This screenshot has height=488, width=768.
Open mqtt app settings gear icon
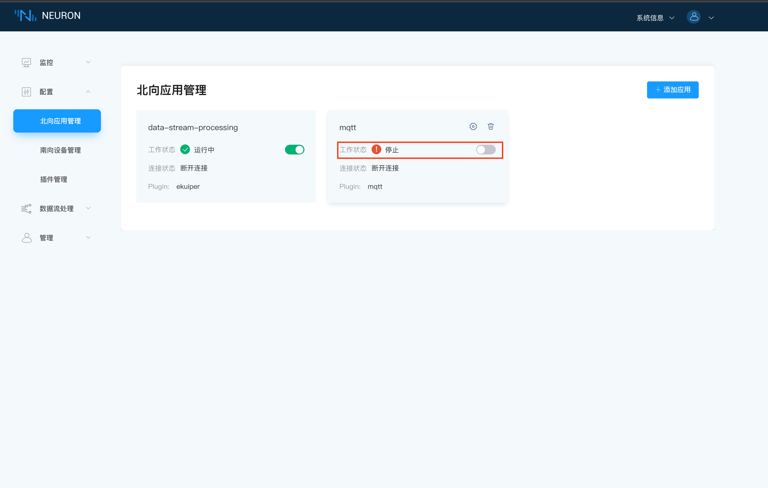point(473,127)
